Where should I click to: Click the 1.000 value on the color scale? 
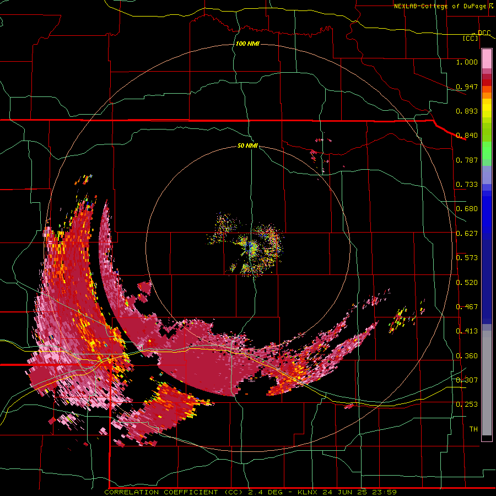467,62
